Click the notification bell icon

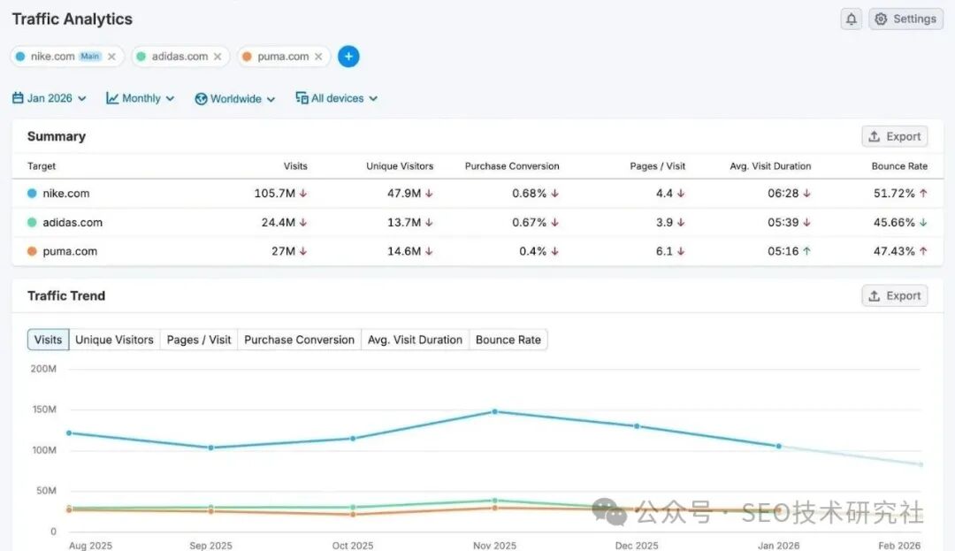pos(851,19)
